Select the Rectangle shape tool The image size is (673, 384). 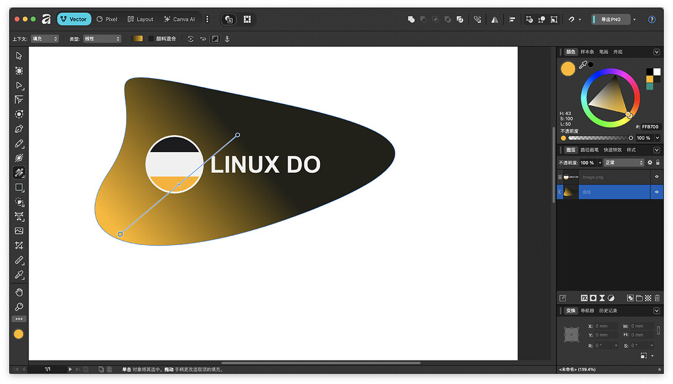(19, 187)
